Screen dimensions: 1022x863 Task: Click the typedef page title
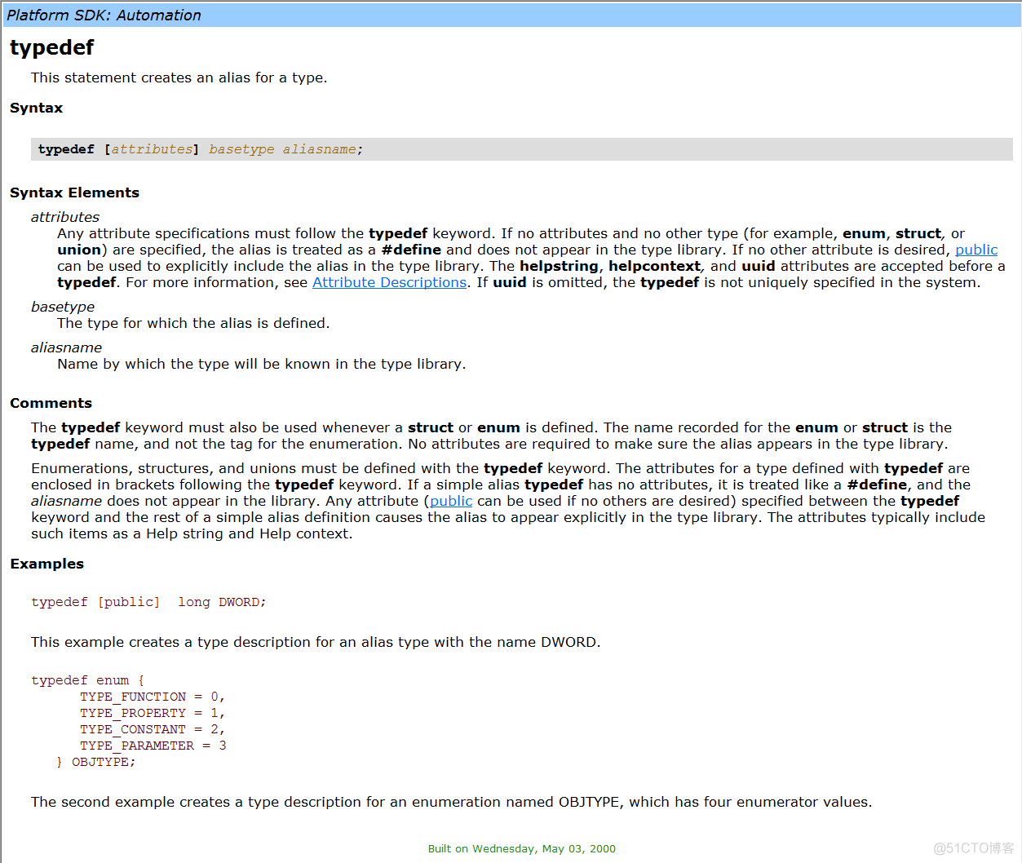click(x=52, y=47)
